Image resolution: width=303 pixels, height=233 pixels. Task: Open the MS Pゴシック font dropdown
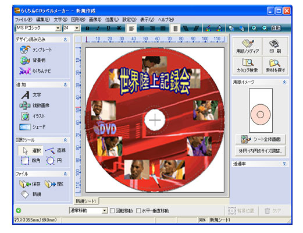(x=58, y=29)
